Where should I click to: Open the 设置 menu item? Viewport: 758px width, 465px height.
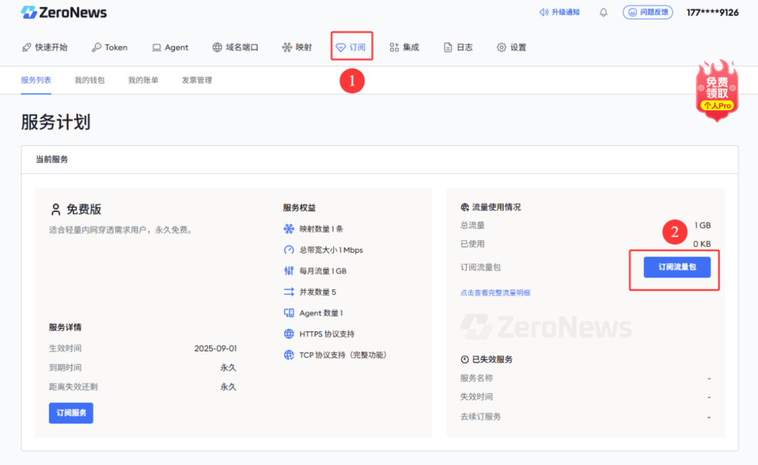pos(512,48)
